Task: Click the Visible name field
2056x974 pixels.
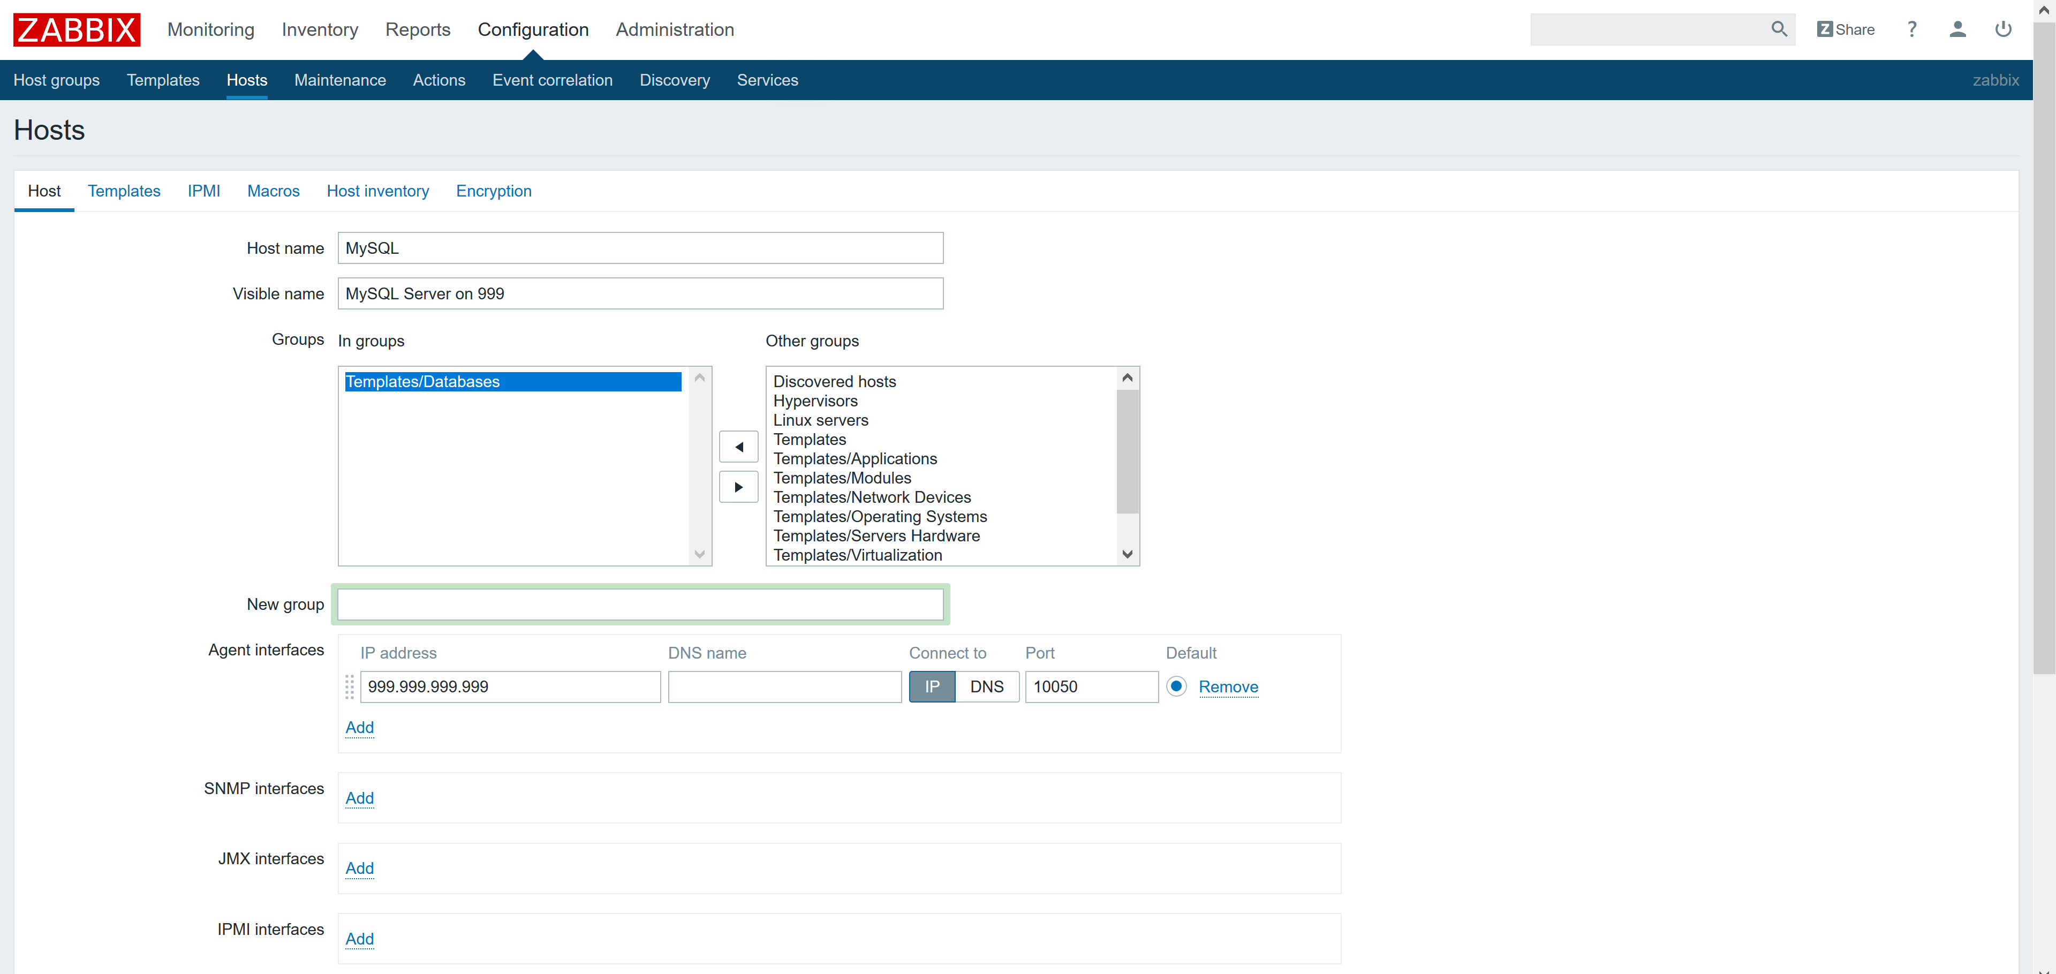Action: coord(640,294)
